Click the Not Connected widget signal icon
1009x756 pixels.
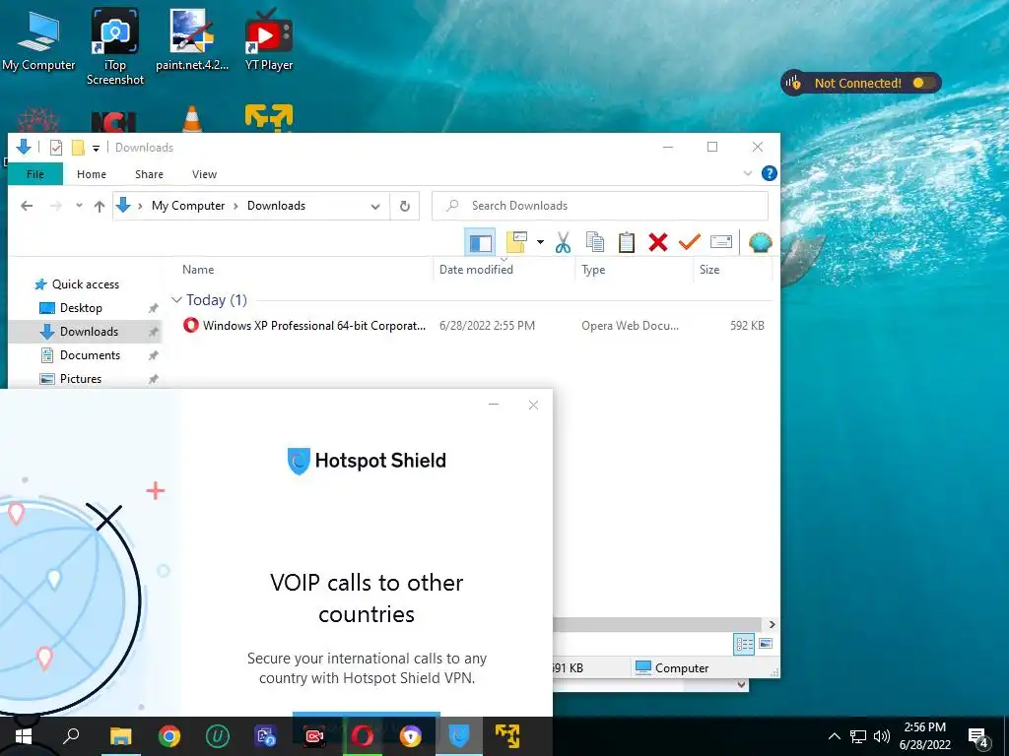794,83
